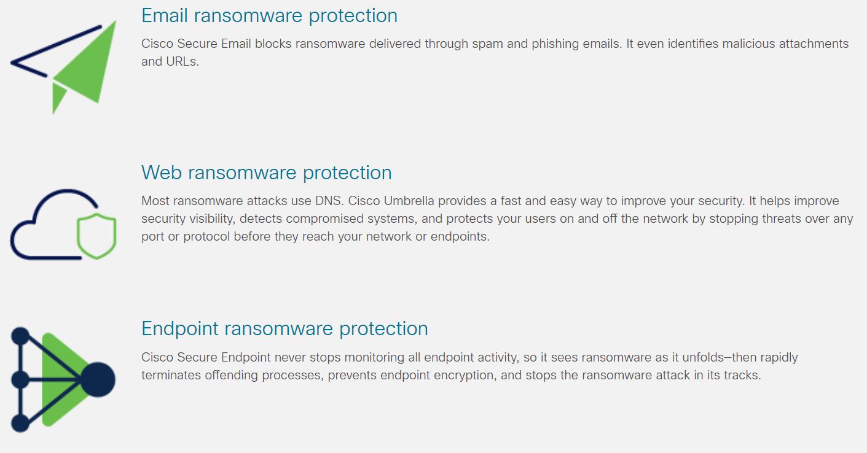Click the top small node of endpoint icon

[x=20, y=336]
